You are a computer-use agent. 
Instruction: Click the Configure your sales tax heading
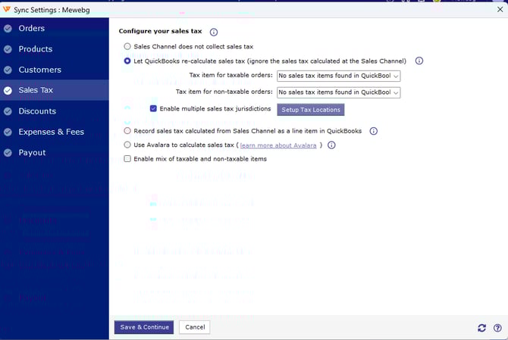click(161, 31)
